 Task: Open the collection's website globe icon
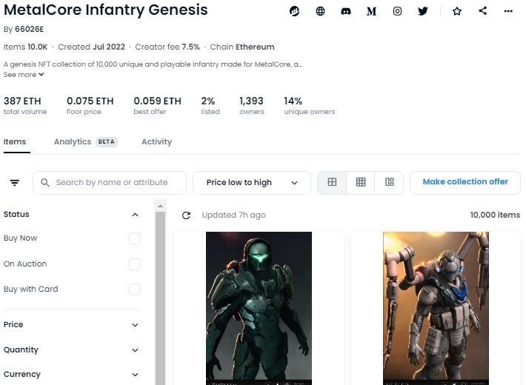tap(320, 11)
